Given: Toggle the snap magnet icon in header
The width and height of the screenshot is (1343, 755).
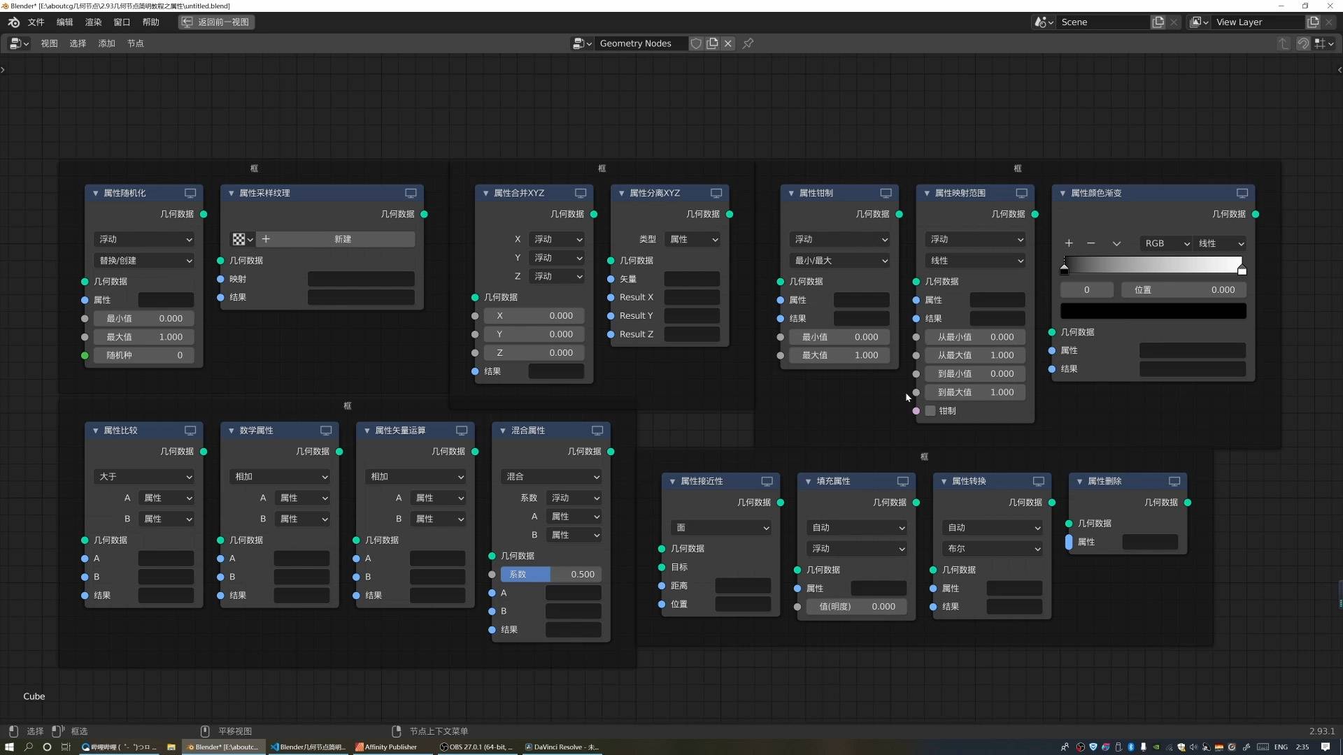Looking at the screenshot, I should click(x=1303, y=43).
